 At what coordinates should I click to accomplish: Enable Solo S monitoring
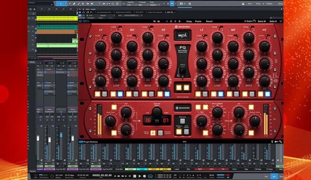point(273,21)
